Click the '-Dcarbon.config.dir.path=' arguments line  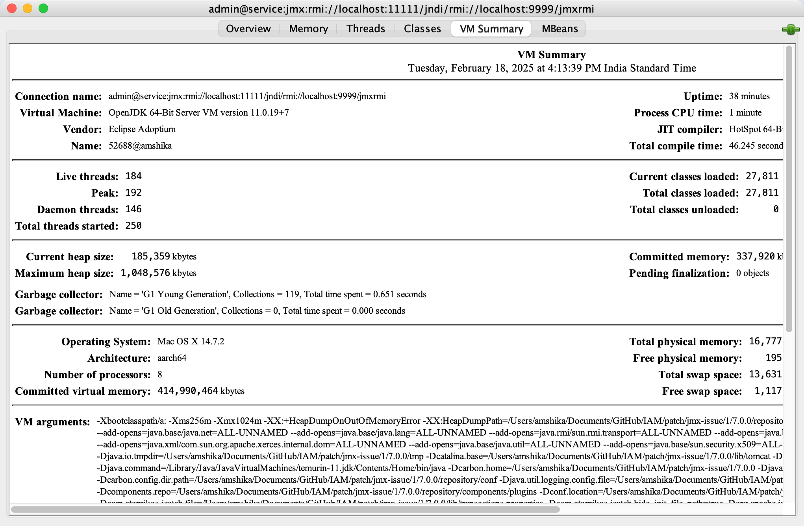click(439, 480)
